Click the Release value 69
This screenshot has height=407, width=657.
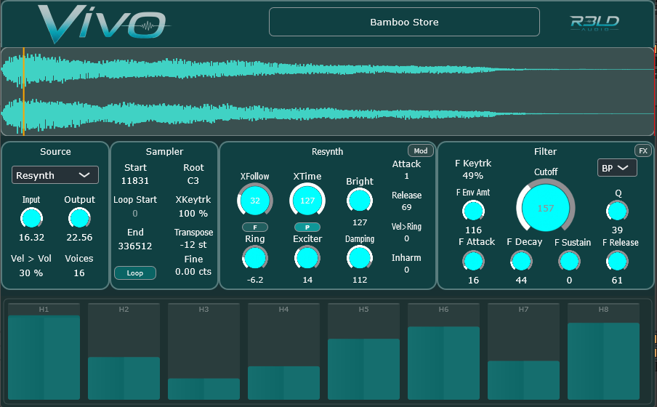click(406, 207)
